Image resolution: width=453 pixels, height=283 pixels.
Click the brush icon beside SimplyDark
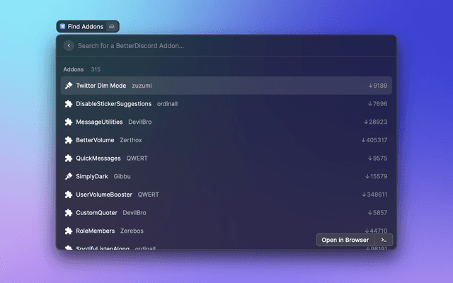pos(69,176)
